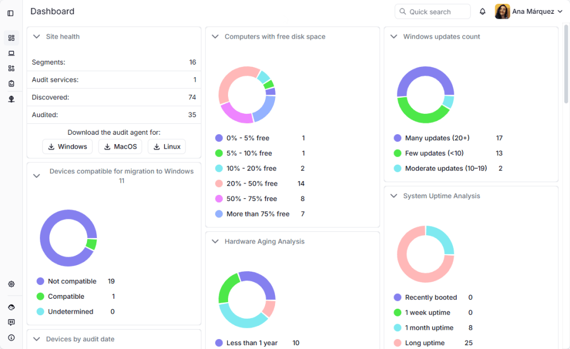This screenshot has height=349, width=570.
Task: Toggle the sidebar panel icon
Action: 11,13
